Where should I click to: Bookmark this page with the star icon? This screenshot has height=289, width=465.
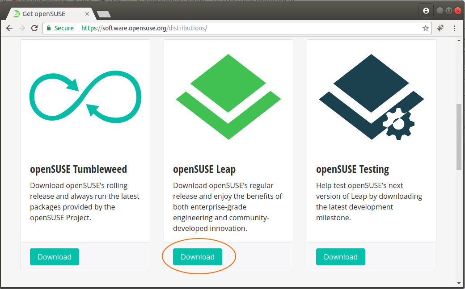click(x=426, y=28)
